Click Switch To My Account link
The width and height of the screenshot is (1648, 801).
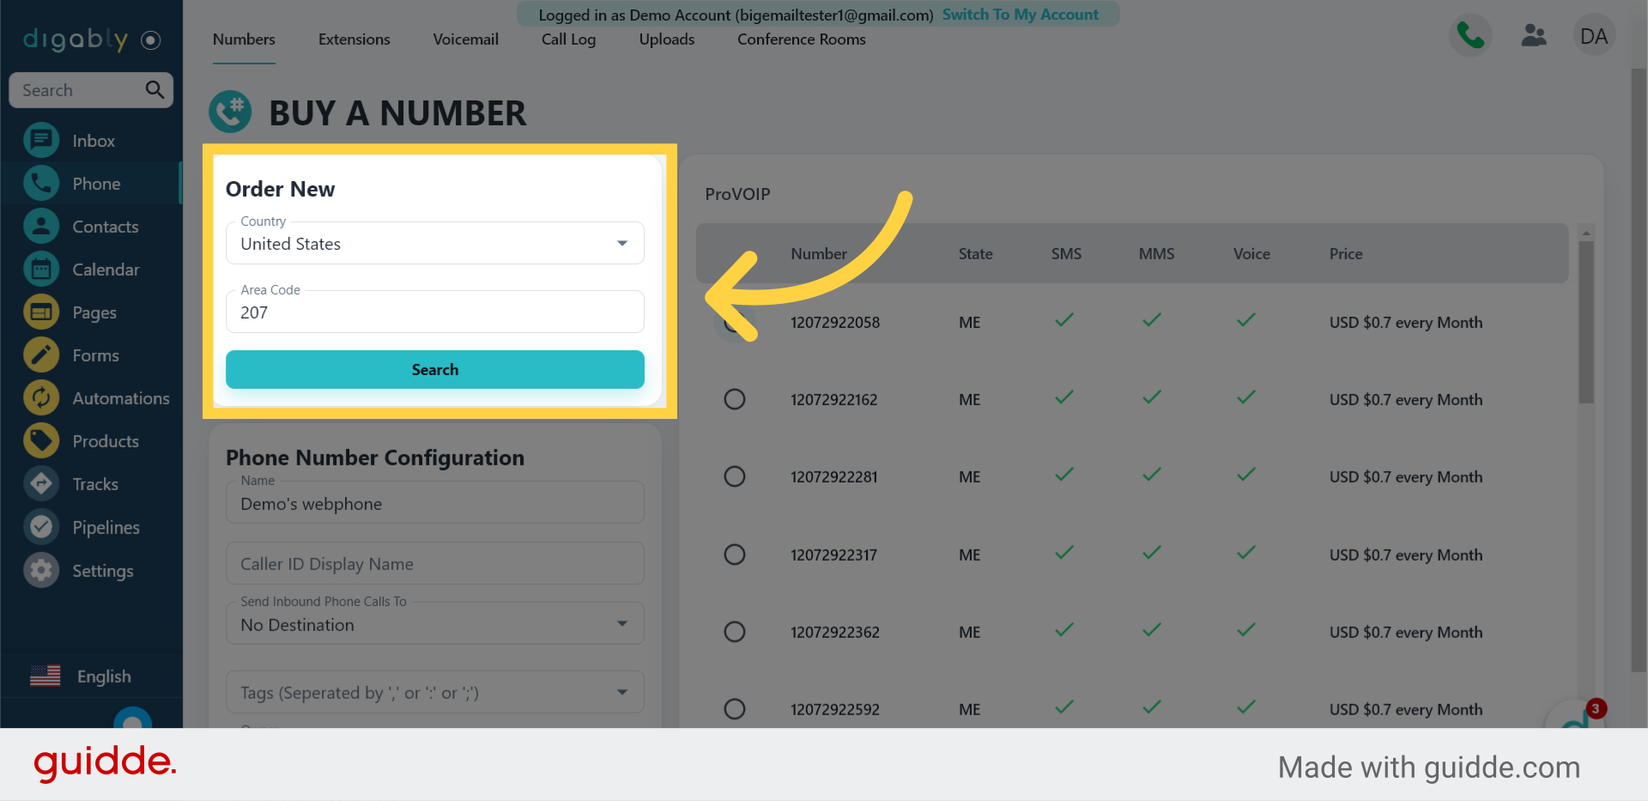pos(1020,15)
